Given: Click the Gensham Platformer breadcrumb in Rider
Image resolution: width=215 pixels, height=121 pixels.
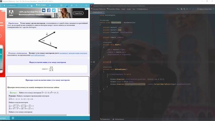Looking at the screenshot, I should [x=98, y=9].
